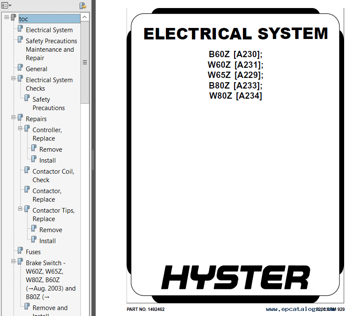356x316 pixels.
Task: Collapse the Brake Switch bookmark branch
Action: (x=14, y=261)
